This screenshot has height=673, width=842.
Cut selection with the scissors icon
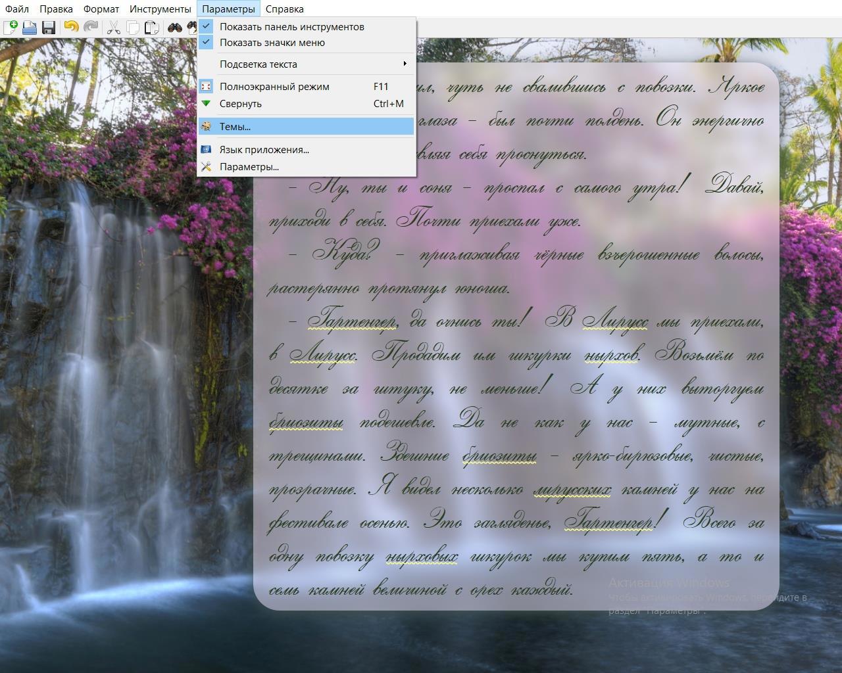coord(114,28)
